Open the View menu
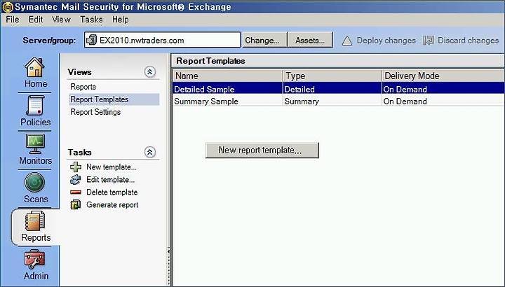The height and width of the screenshot is (287, 505). 61,20
